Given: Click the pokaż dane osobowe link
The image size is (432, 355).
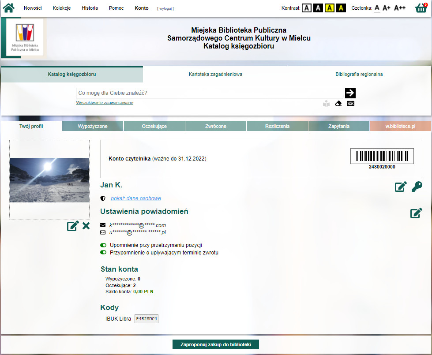Looking at the screenshot, I should tap(135, 198).
